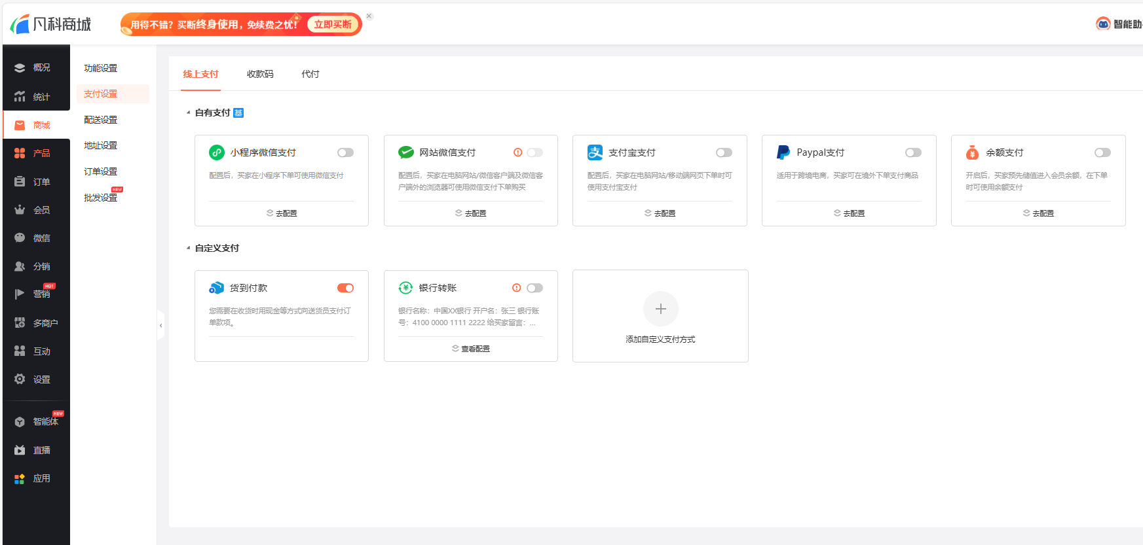This screenshot has width=1143, height=545.
Task: Click 去配置 under 支付宝支付
Action: [660, 213]
